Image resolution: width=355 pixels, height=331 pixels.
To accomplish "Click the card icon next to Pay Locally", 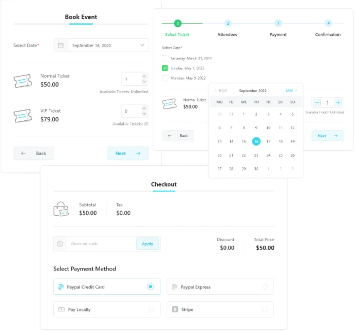I will (61, 309).
